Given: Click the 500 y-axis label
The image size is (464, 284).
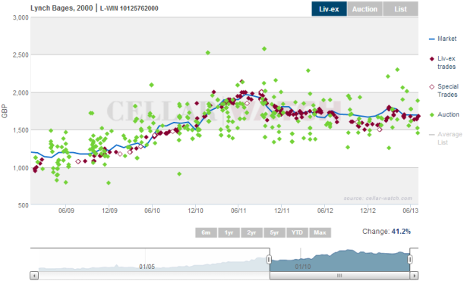Looking at the screenshot, I should [x=23, y=205].
